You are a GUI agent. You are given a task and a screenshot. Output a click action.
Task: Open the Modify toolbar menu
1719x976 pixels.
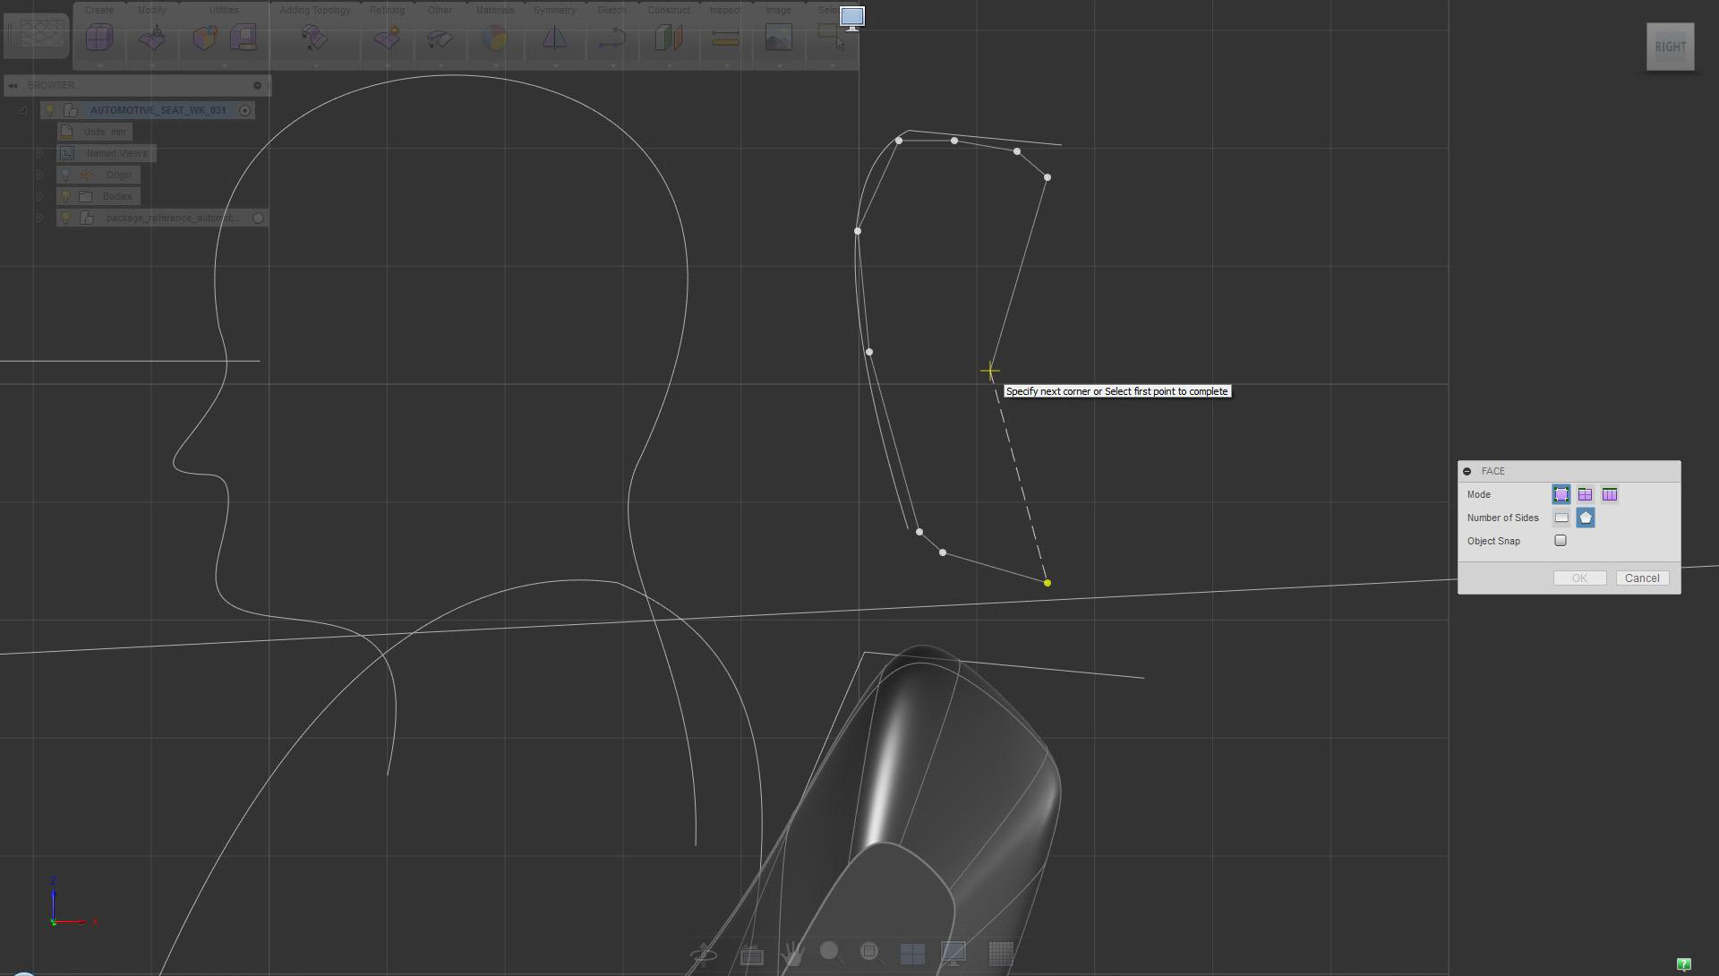point(151,10)
